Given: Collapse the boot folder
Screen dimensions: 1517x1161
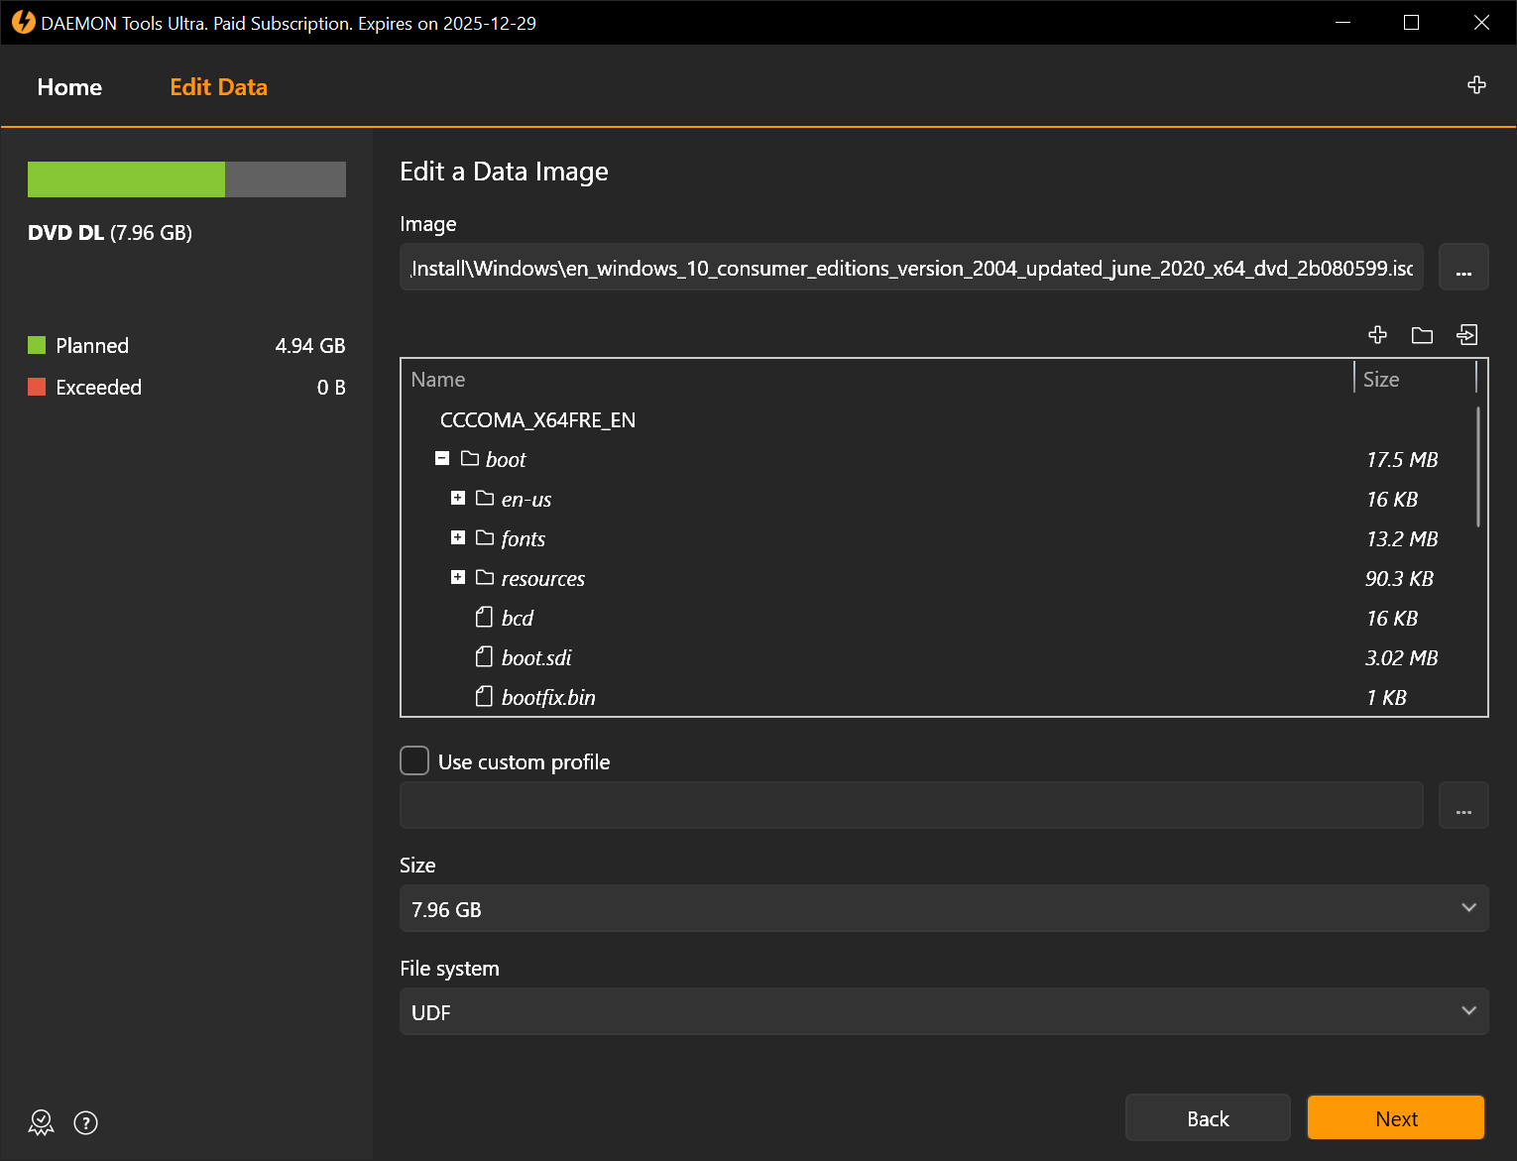Looking at the screenshot, I should click(x=442, y=458).
